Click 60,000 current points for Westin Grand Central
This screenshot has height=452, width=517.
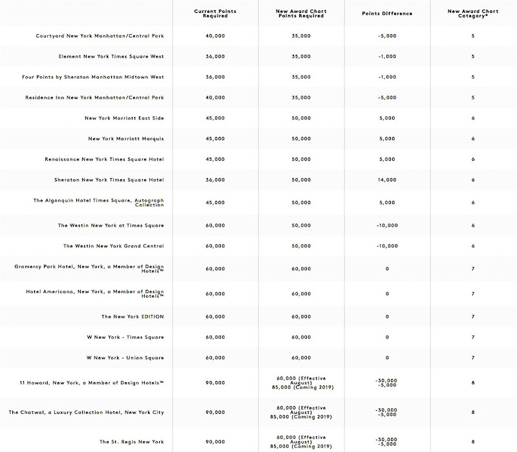pos(215,246)
